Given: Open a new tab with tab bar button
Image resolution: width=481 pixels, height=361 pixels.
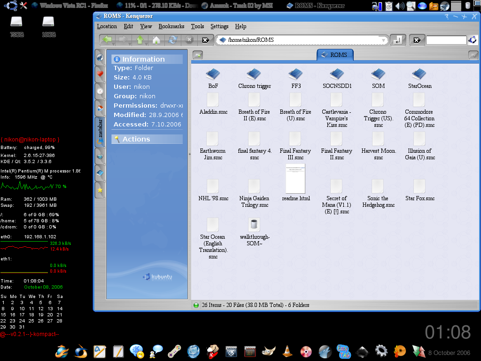Looking at the screenshot, I should point(198,55).
